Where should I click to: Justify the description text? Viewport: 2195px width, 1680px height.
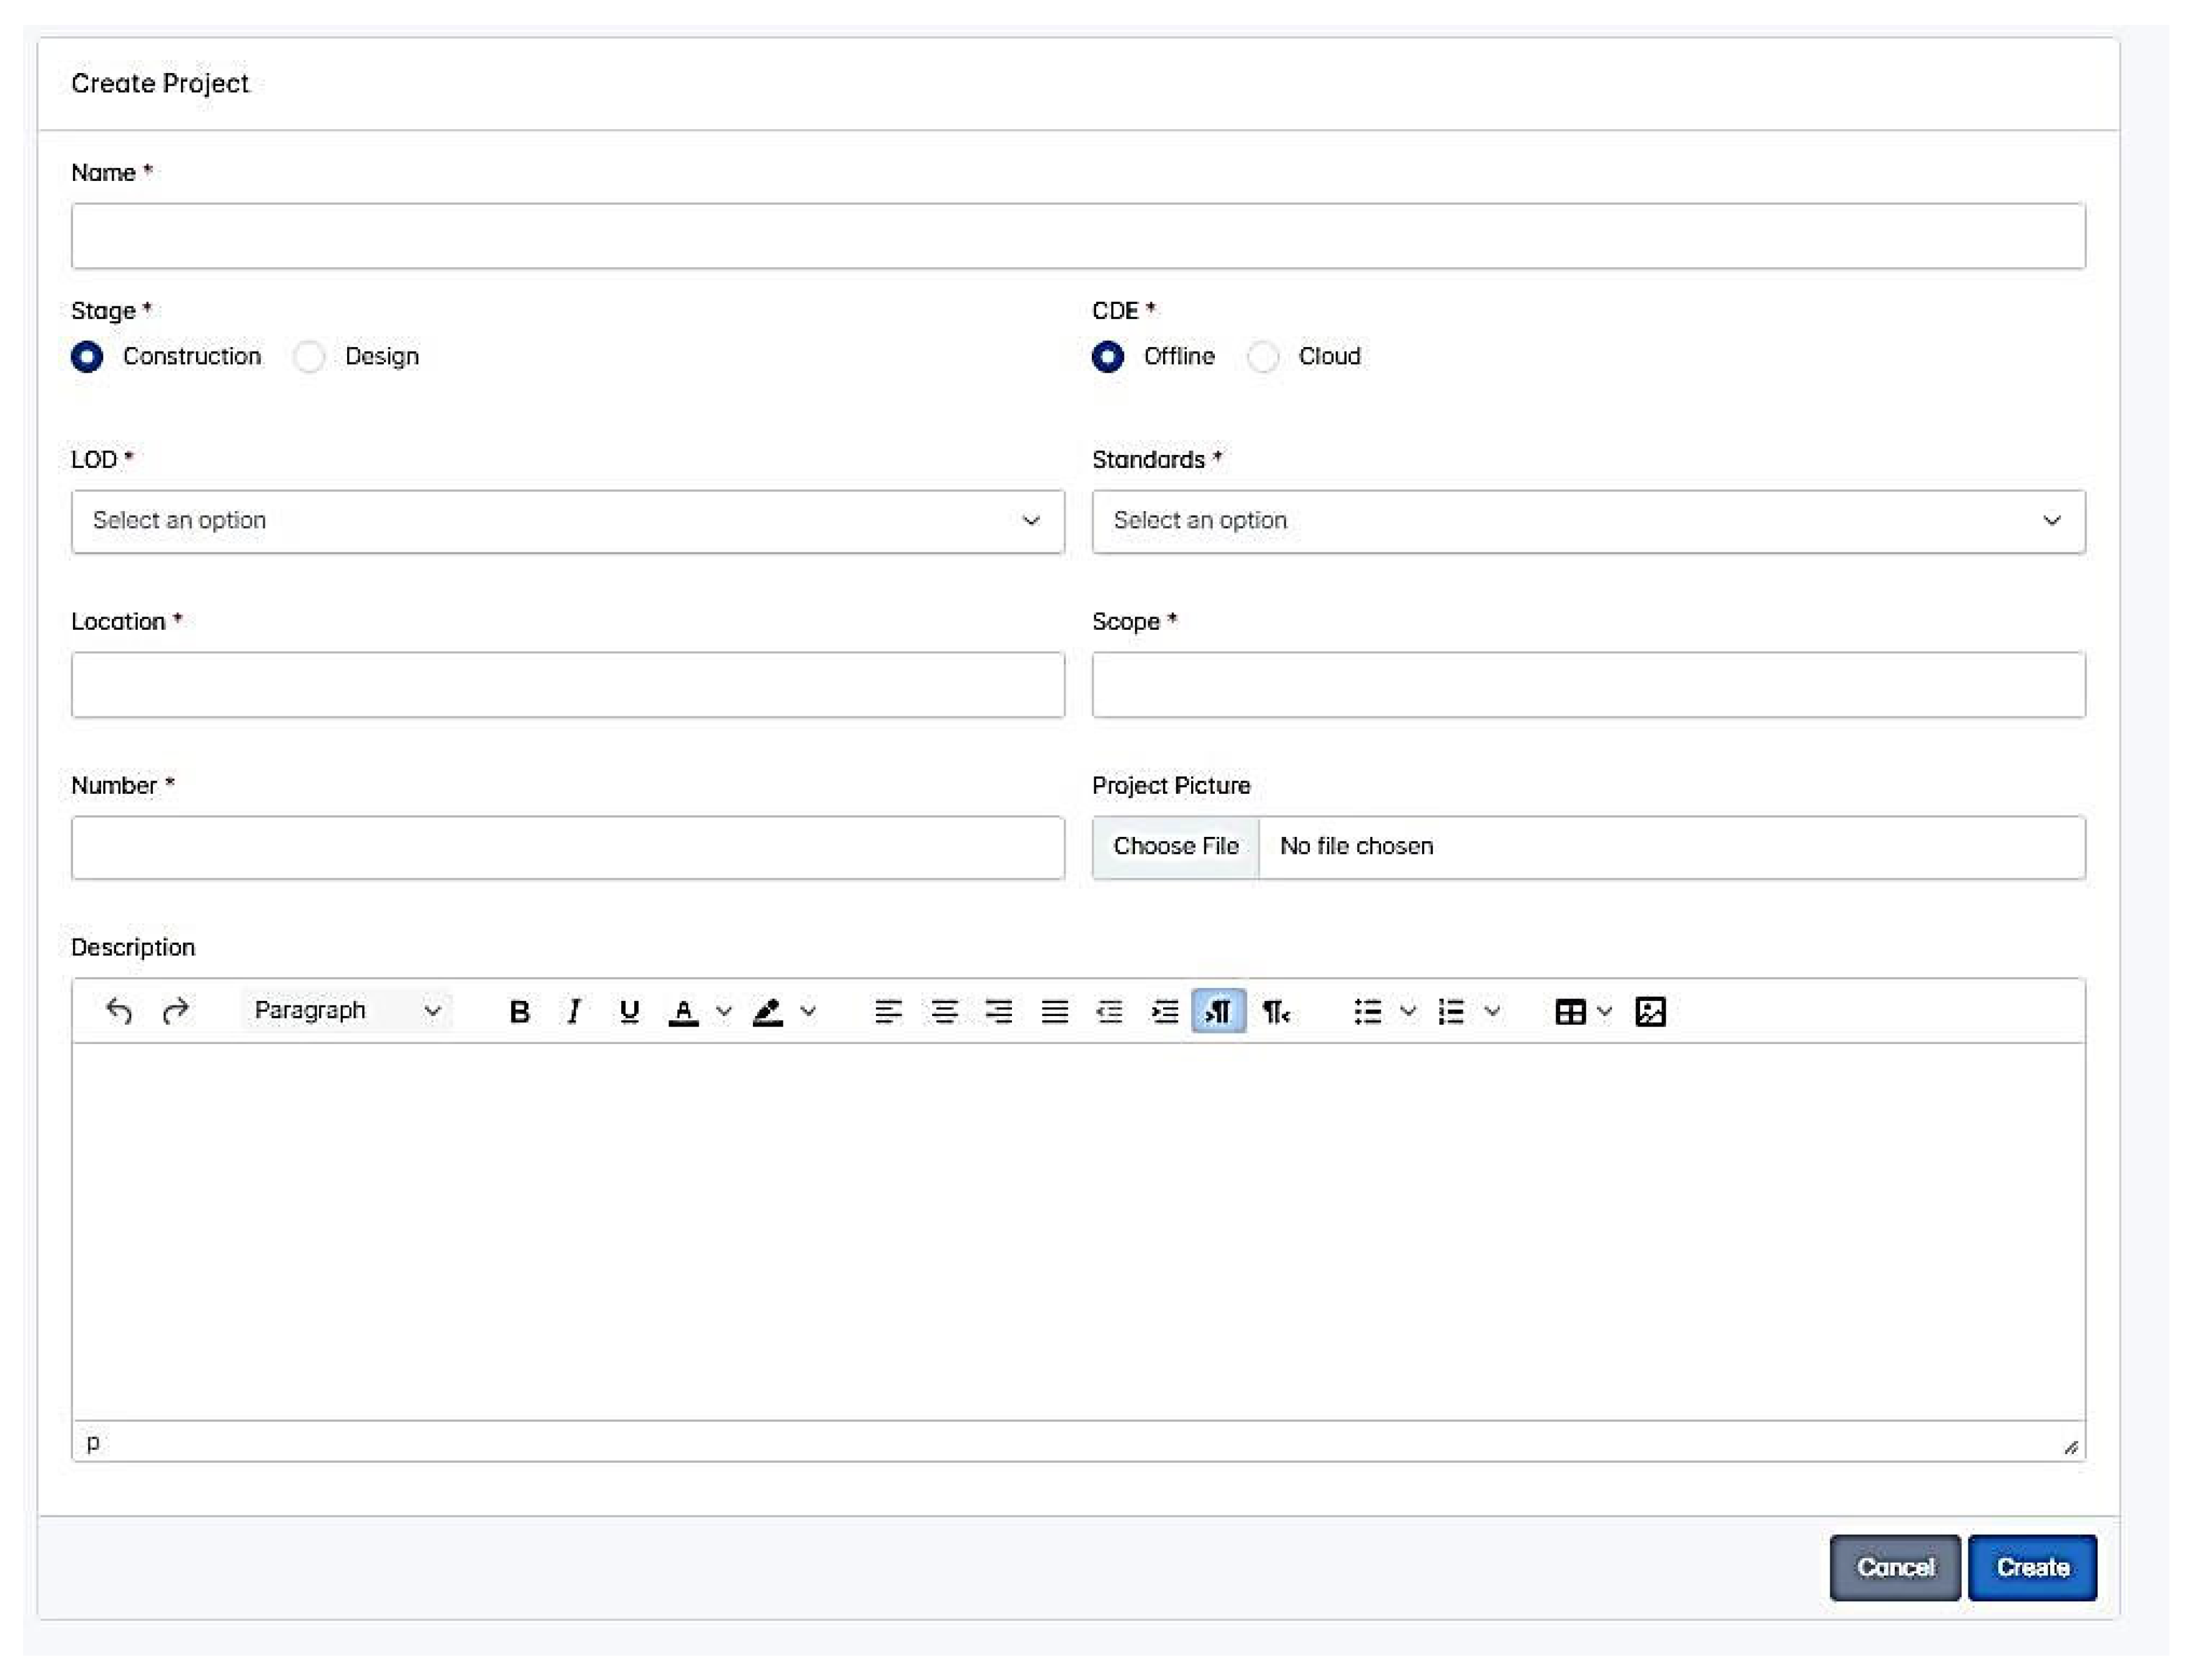1053,1012
